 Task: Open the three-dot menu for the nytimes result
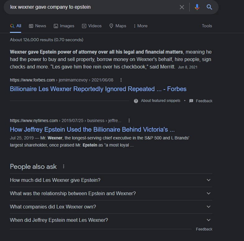tap(129, 120)
